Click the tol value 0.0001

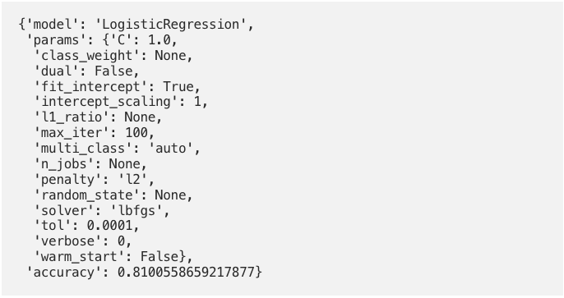(109, 226)
